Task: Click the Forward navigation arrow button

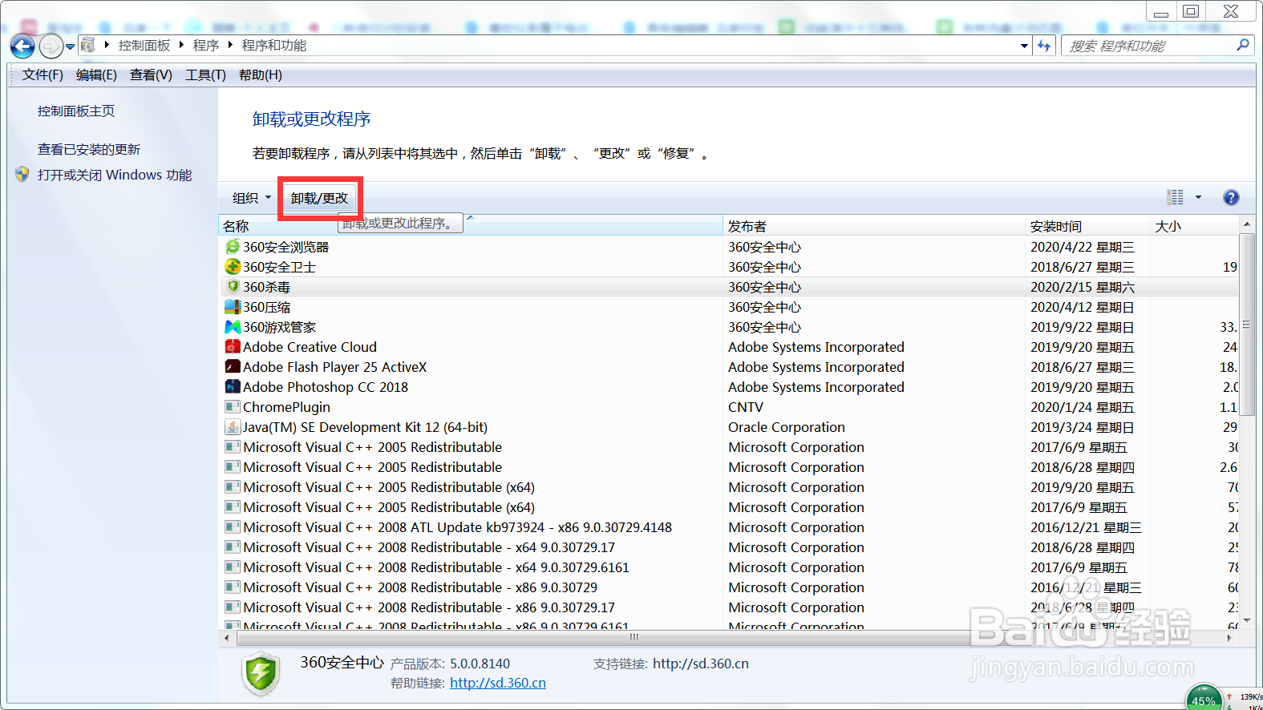Action: [51, 46]
